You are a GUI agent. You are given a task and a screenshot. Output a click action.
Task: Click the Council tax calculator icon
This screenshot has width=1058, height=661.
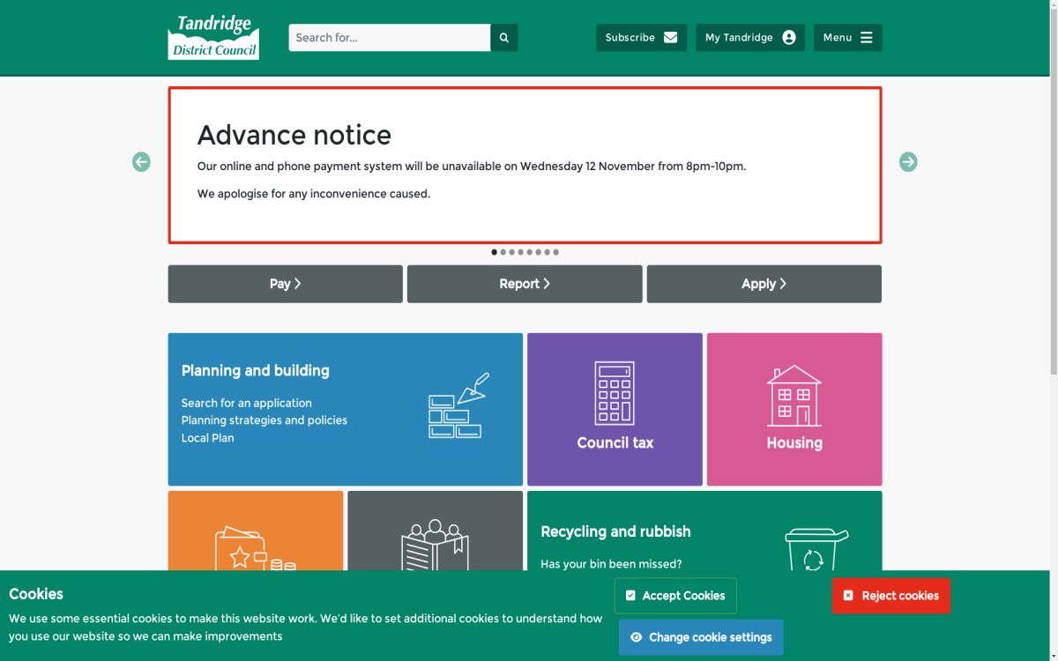click(615, 395)
